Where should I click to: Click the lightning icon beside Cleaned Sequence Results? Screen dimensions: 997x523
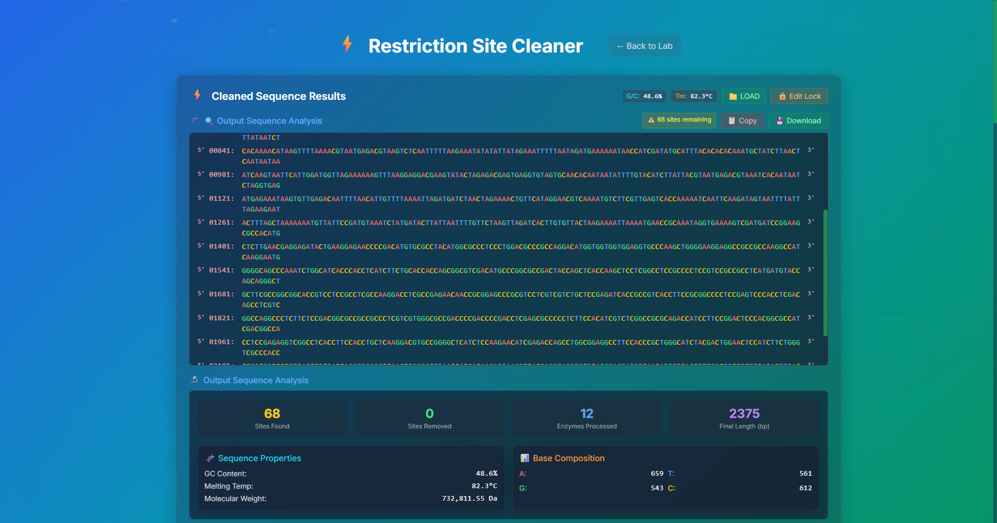197,96
